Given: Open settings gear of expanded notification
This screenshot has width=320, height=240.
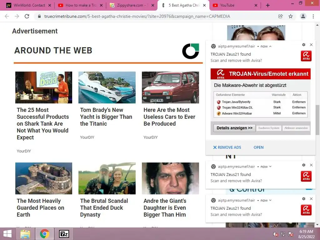Looking at the screenshot, I should pyautogui.click(x=304, y=45).
